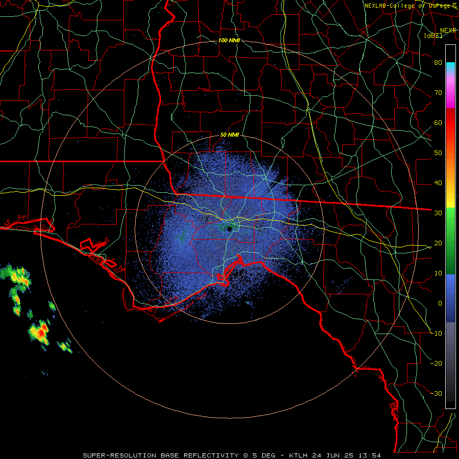Click the black radar site dot at center
Viewport: 459px width, 459px height.
pyautogui.click(x=229, y=229)
